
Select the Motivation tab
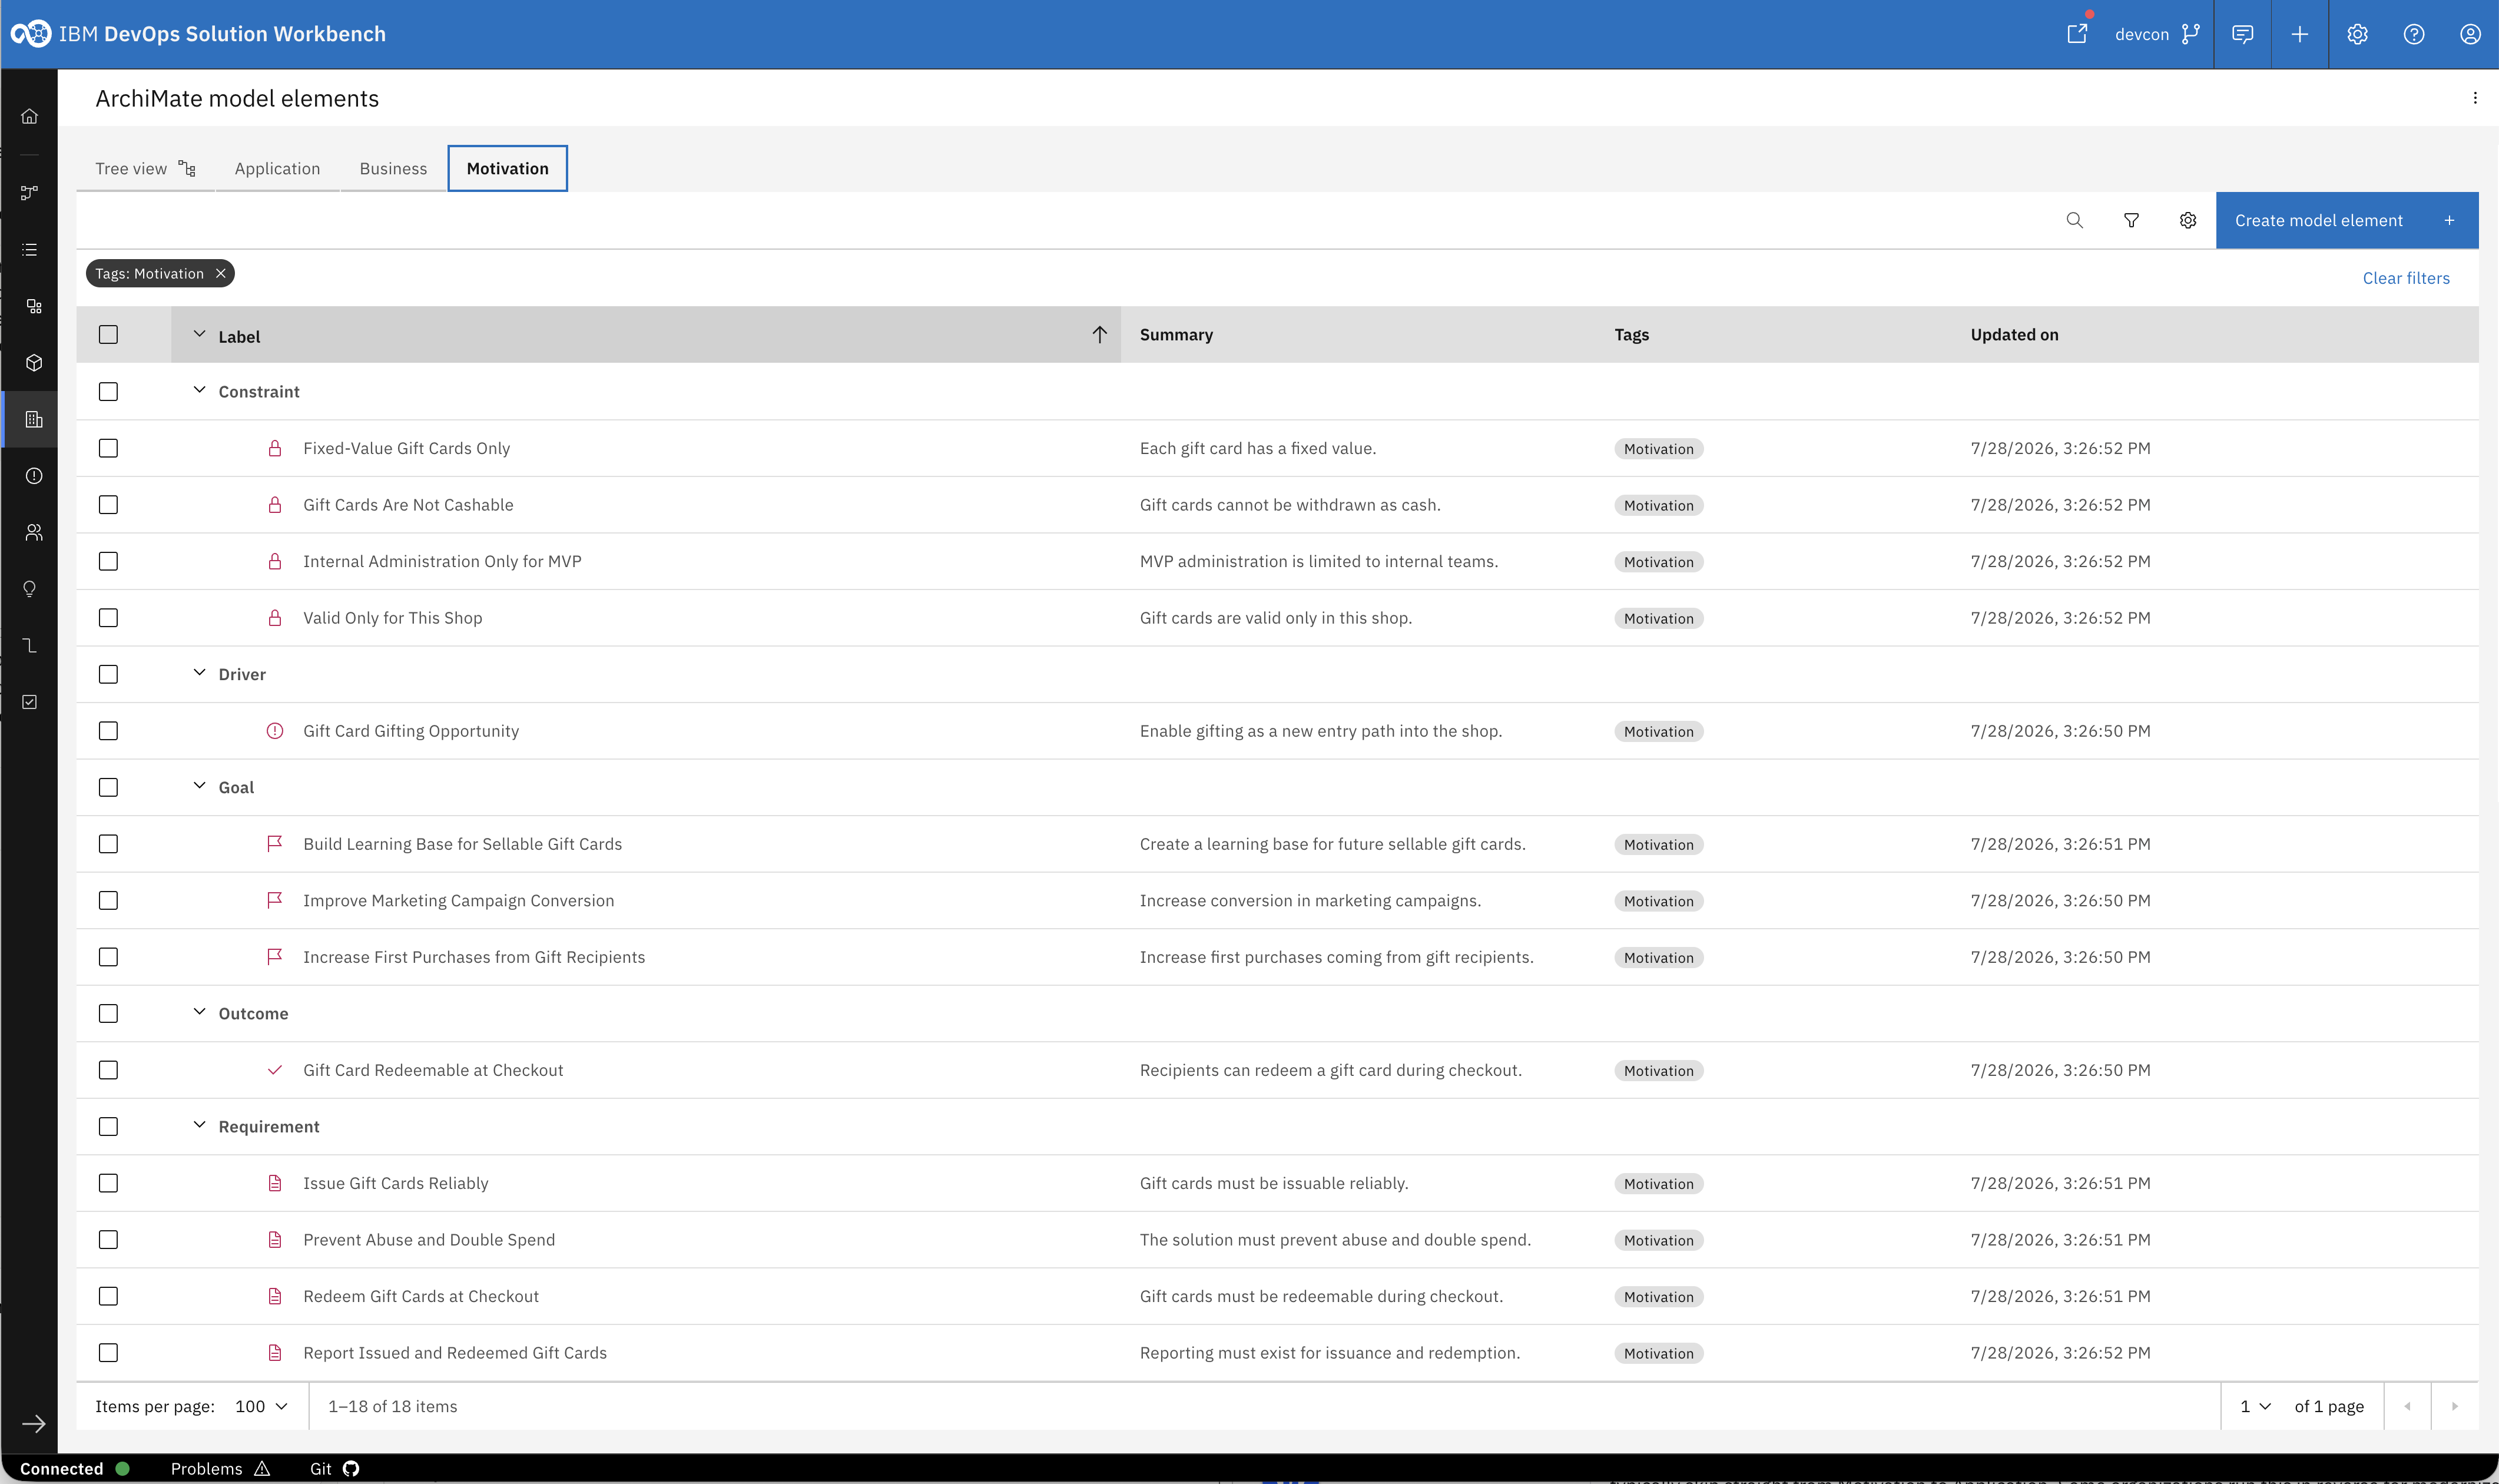tap(507, 168)
